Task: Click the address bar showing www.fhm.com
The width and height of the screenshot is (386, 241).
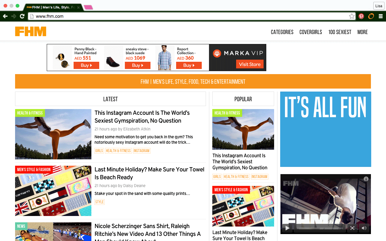Action: tap(191, 16)
